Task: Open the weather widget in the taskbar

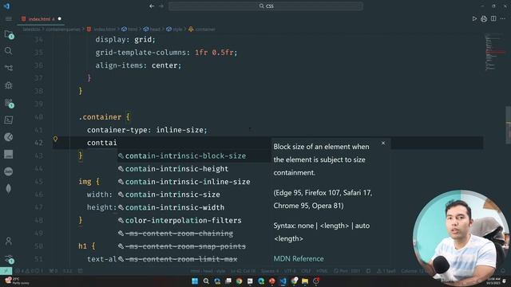Action: (x=17, y=281)
